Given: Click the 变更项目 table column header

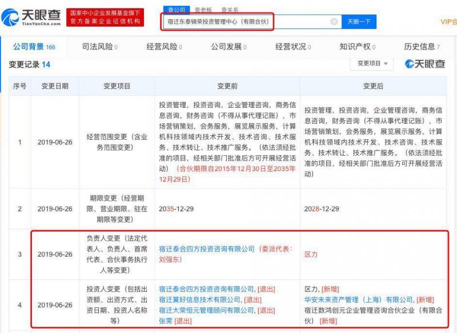Looking at the screenshot, I should click(x=117, y=86).
